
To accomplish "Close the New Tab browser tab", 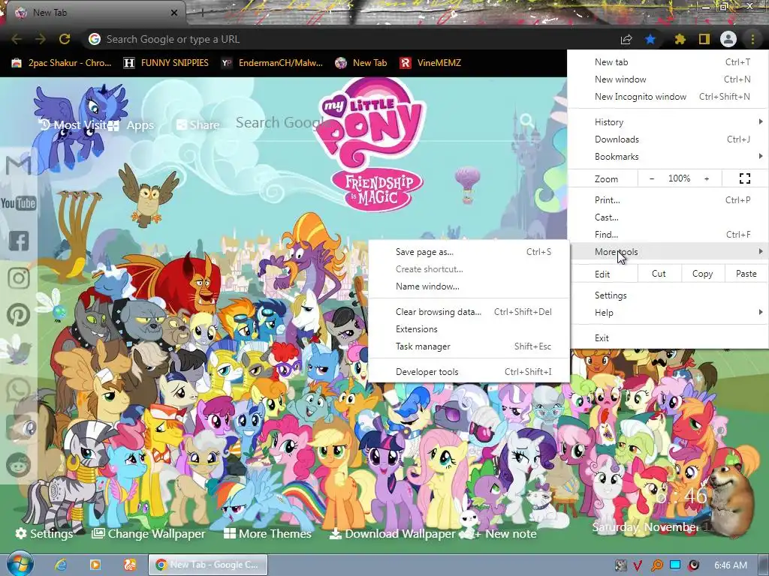I will [x=174, y=13].
